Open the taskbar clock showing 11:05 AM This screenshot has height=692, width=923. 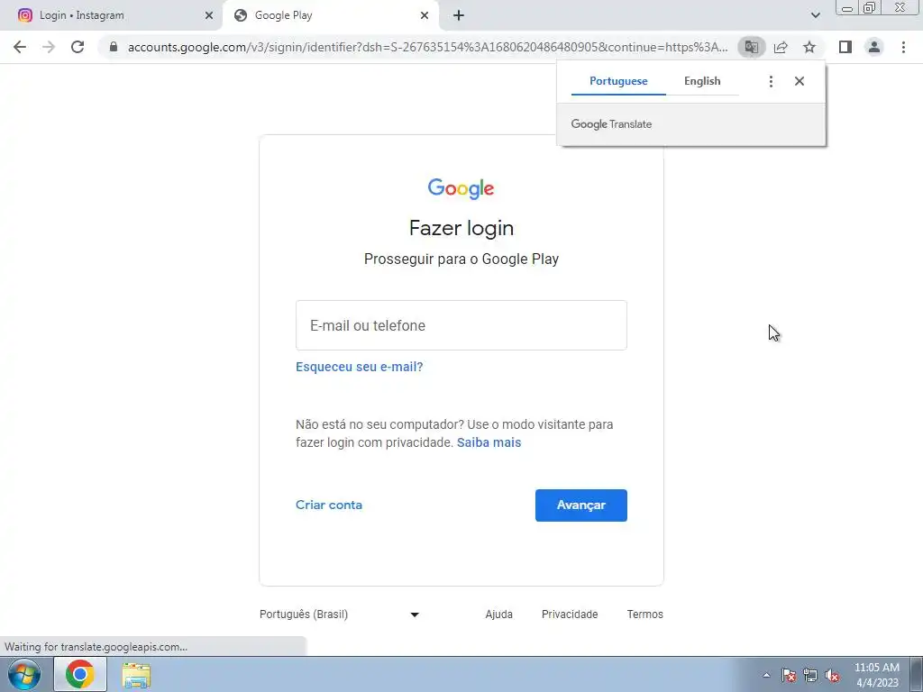click(x=877, y=675)
